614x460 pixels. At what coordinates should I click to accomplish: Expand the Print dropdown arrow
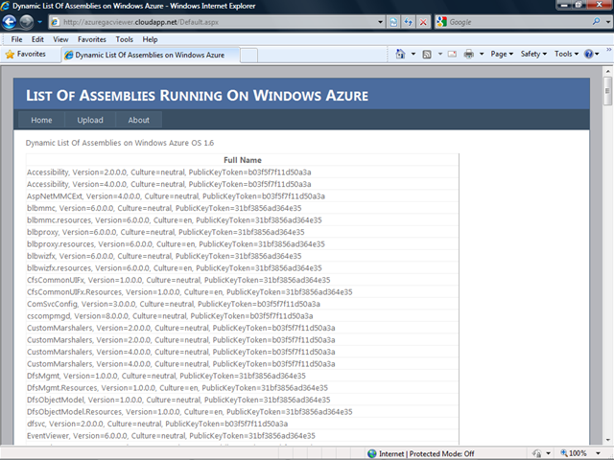(x=482, y=54)
